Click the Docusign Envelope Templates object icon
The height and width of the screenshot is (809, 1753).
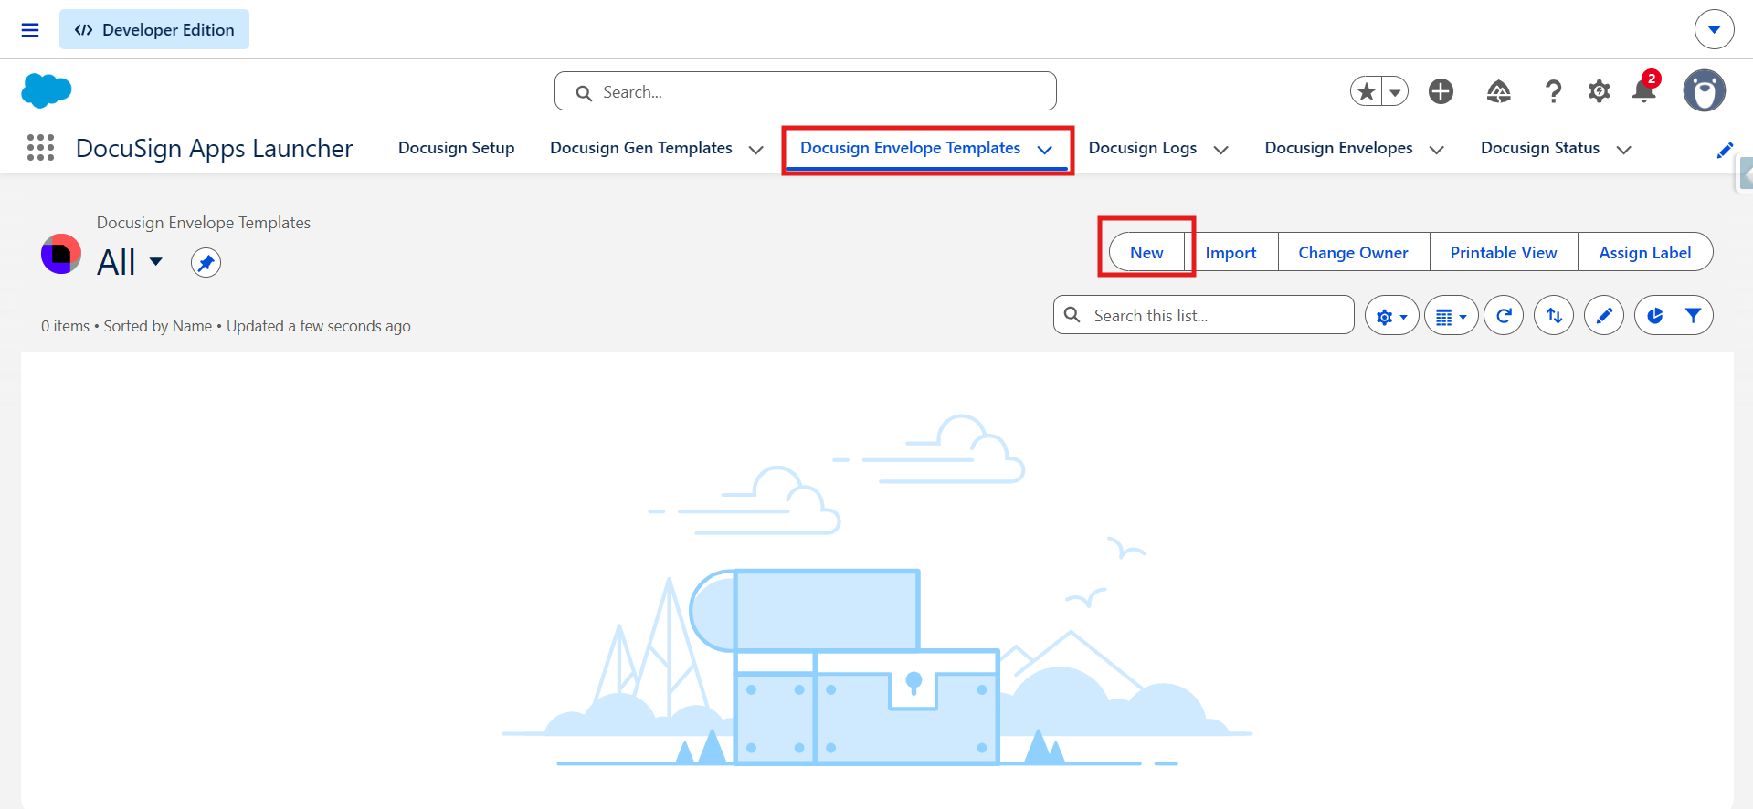pos(61,254)
